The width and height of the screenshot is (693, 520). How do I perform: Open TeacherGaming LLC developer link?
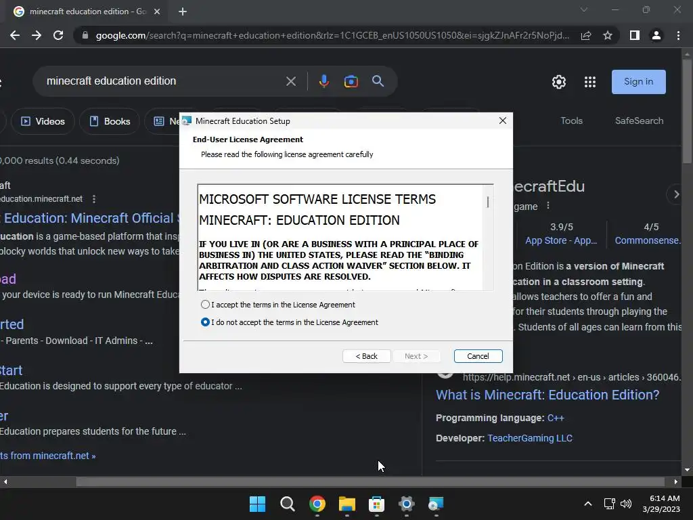[x=530, y=438]
